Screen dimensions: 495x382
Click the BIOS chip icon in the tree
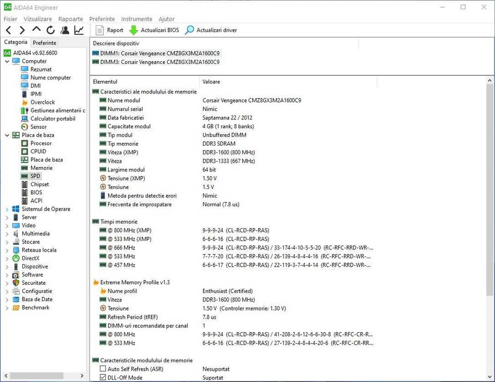click(x=25, y=192)
